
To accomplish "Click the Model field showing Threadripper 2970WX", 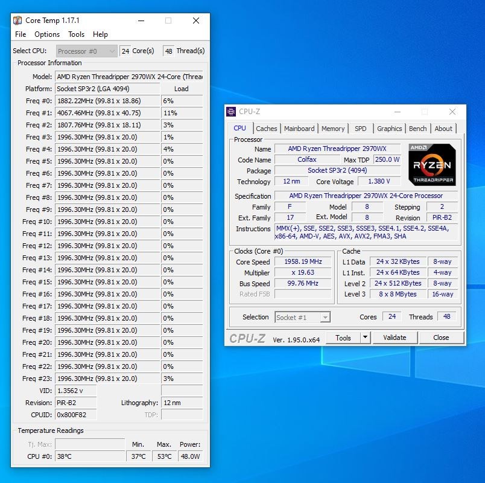I will (129, 77).
